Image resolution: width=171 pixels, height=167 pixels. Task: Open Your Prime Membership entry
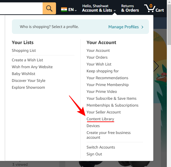108,85
